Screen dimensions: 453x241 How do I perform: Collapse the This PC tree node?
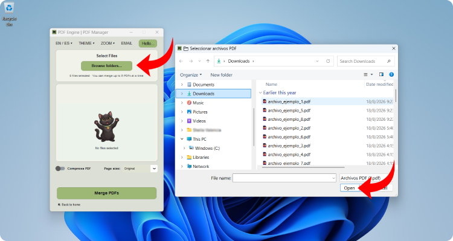coord(182,140)
